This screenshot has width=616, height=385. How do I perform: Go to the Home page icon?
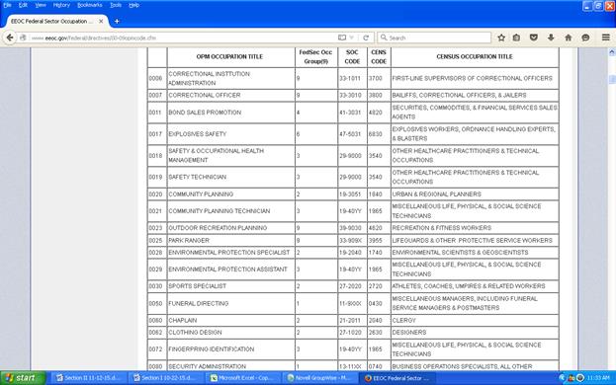click(569, 38)
